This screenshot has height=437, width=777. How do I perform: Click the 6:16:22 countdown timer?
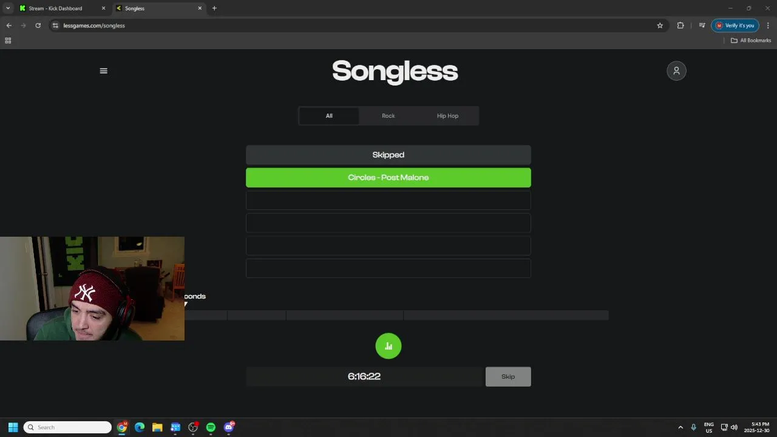(364, 376)
